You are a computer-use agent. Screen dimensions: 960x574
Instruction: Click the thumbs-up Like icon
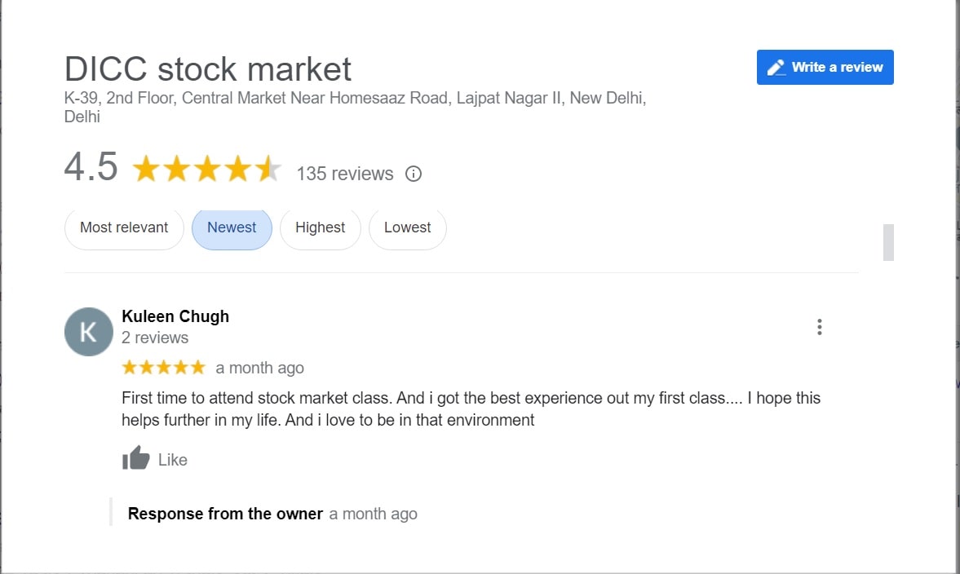point(135,458)
